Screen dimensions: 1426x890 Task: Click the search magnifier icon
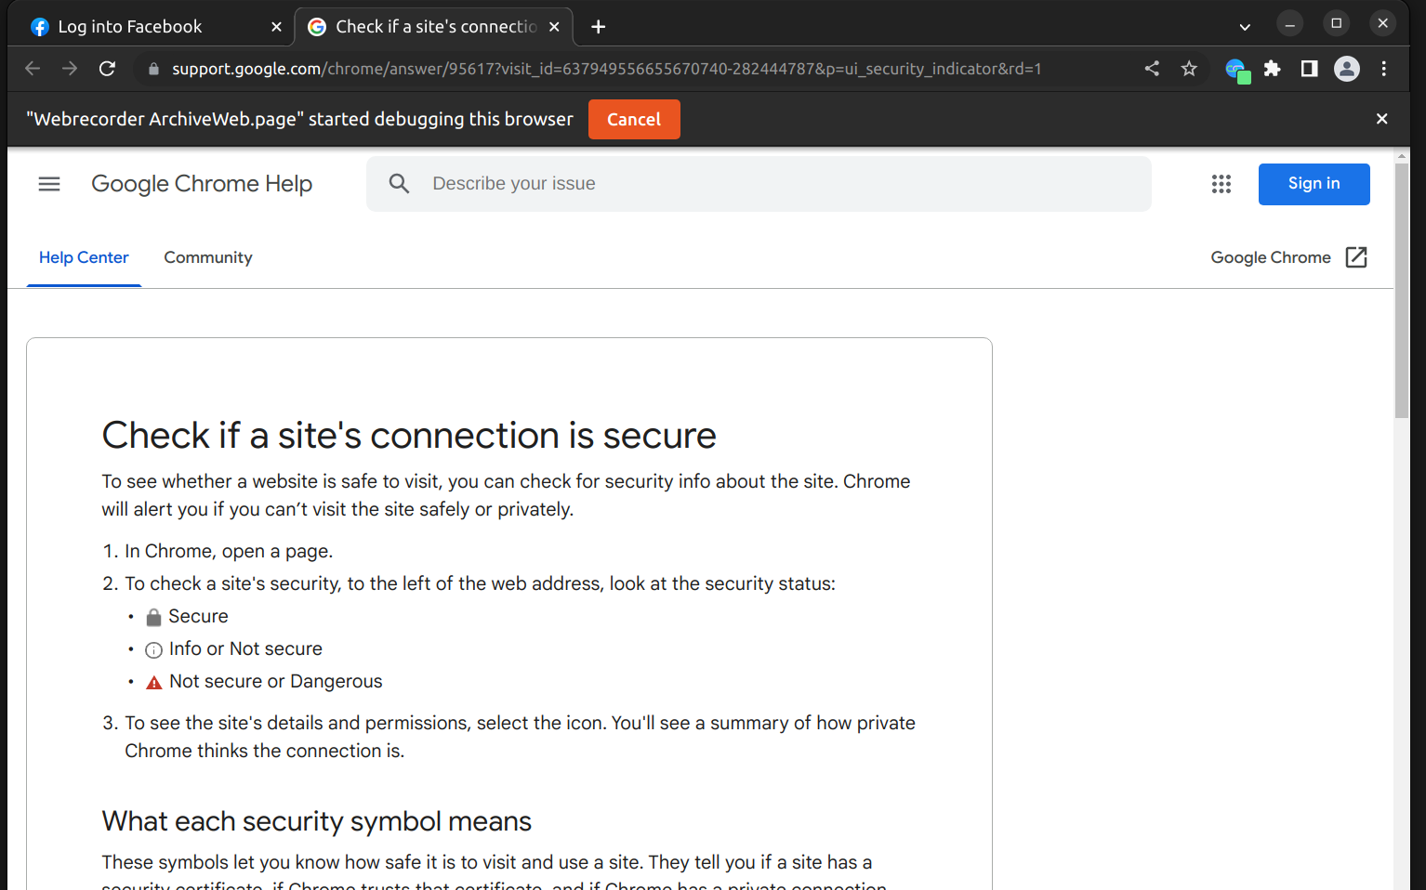point(399,183)
